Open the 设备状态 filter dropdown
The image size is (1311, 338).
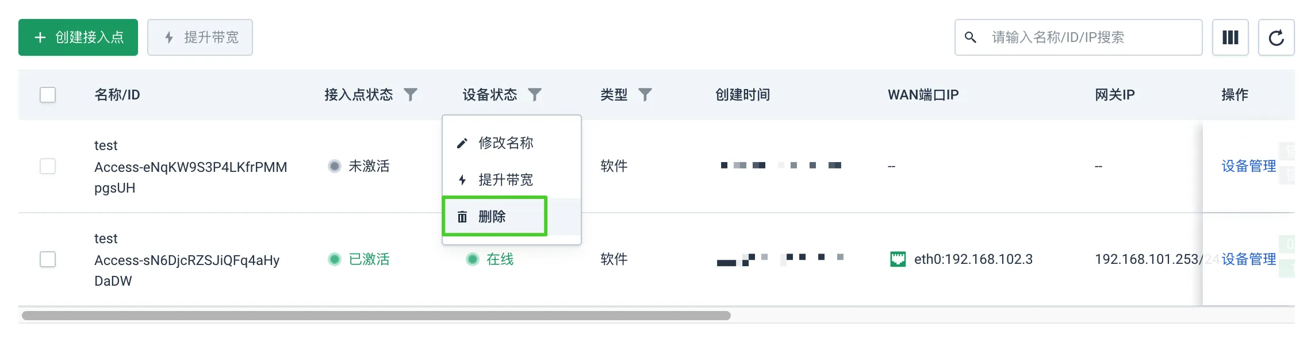point(535,95)
